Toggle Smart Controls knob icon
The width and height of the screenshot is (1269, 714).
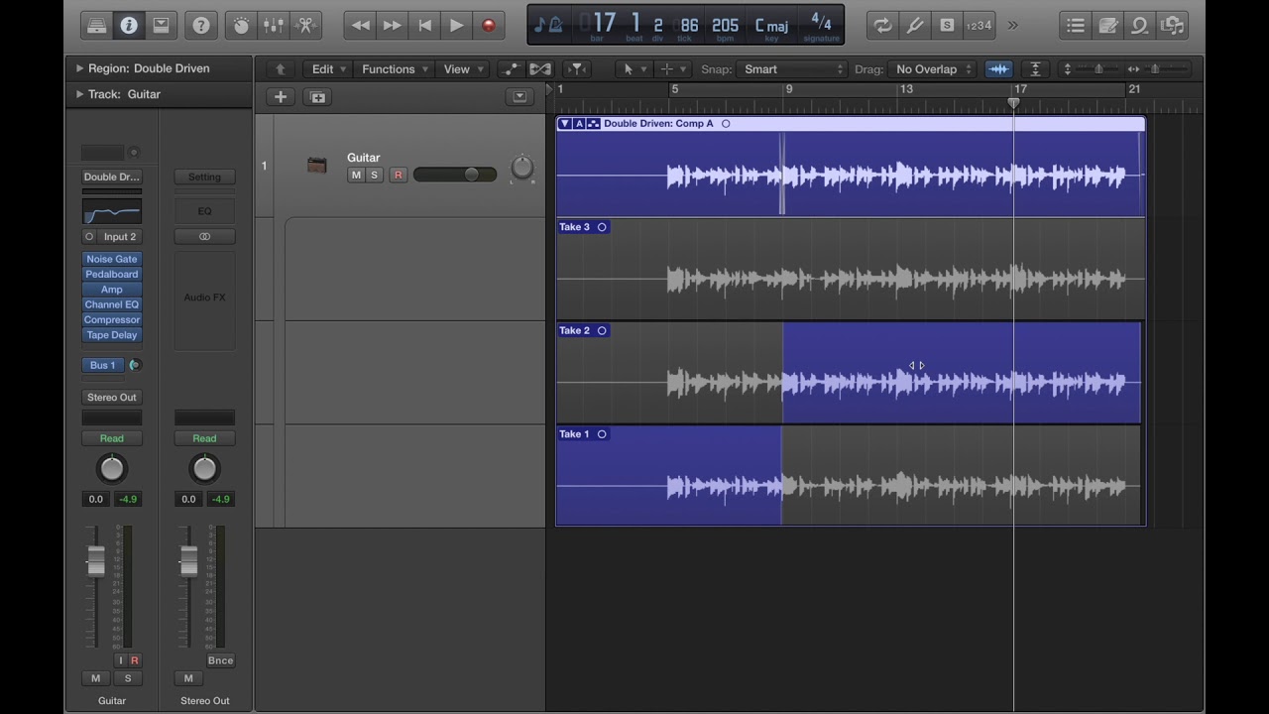[x=242, y=26]
